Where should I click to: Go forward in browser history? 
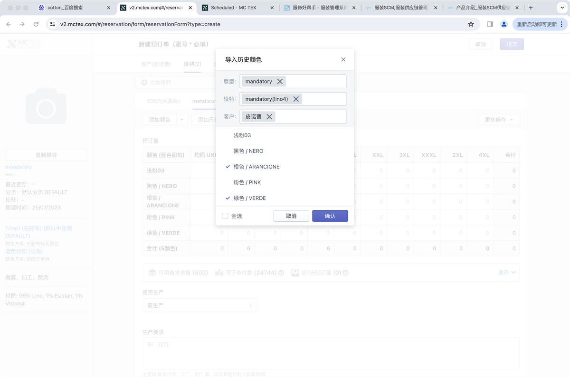(x=22, y=24)
